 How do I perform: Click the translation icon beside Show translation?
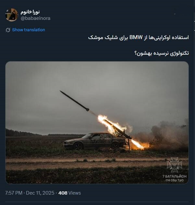[x=8, y=30]
